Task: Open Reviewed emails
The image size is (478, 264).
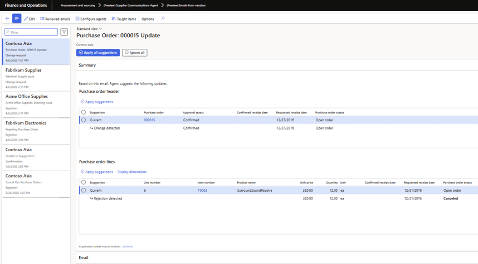Action: point(55,19)
